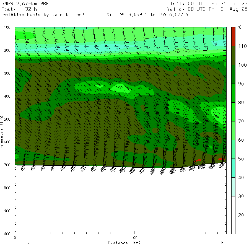
Task: Click the '100' percent colorbar label
Action: click(x=242, y=65)
